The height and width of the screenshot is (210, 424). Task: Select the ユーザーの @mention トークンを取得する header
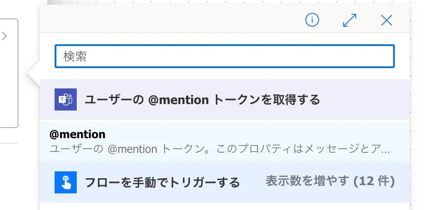point(202,99)
